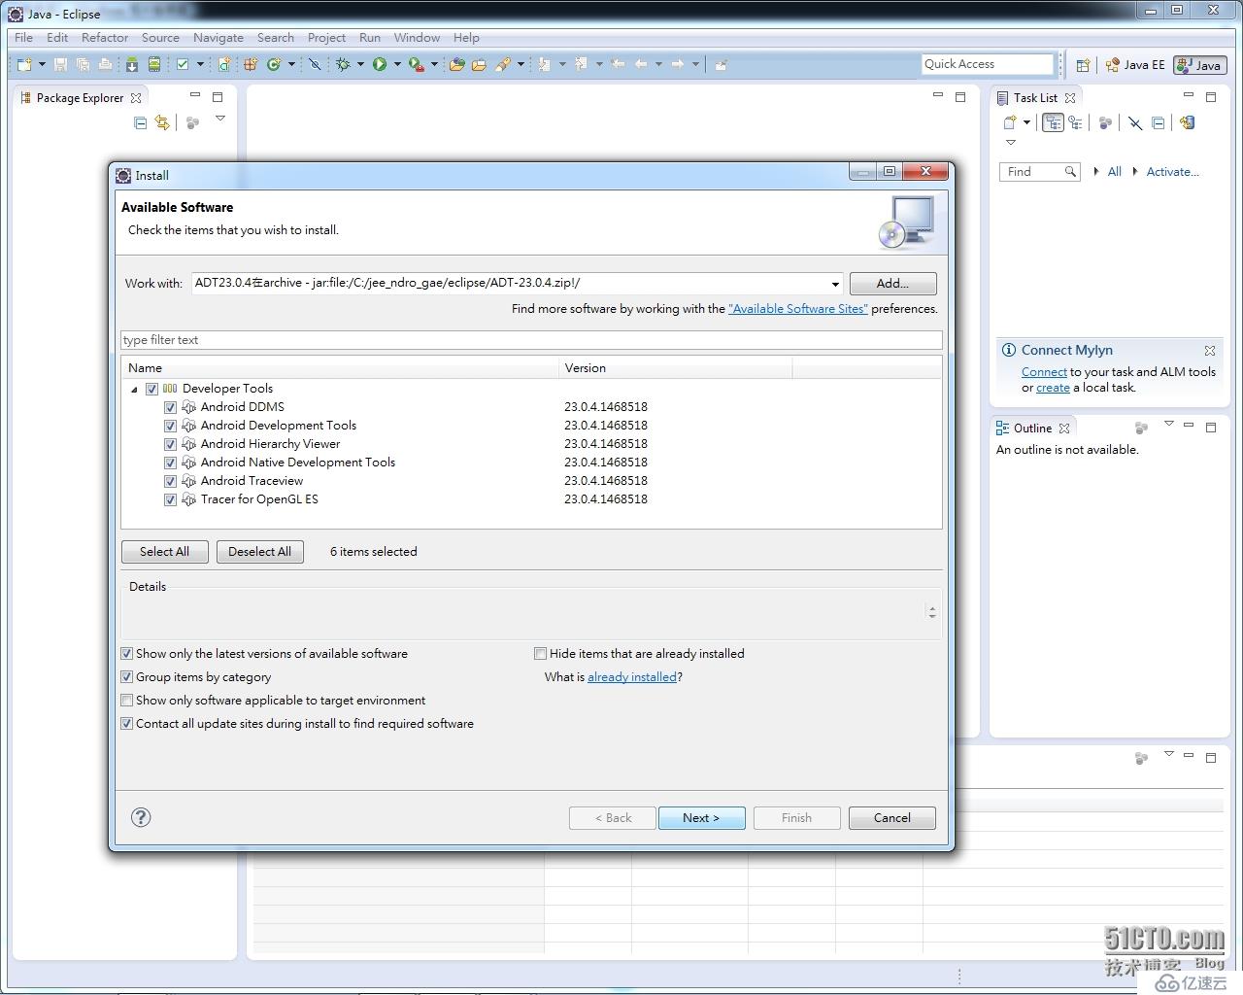Toggle Categorized view in Task List
The image size is (1243, 995).
[1053, 122]
